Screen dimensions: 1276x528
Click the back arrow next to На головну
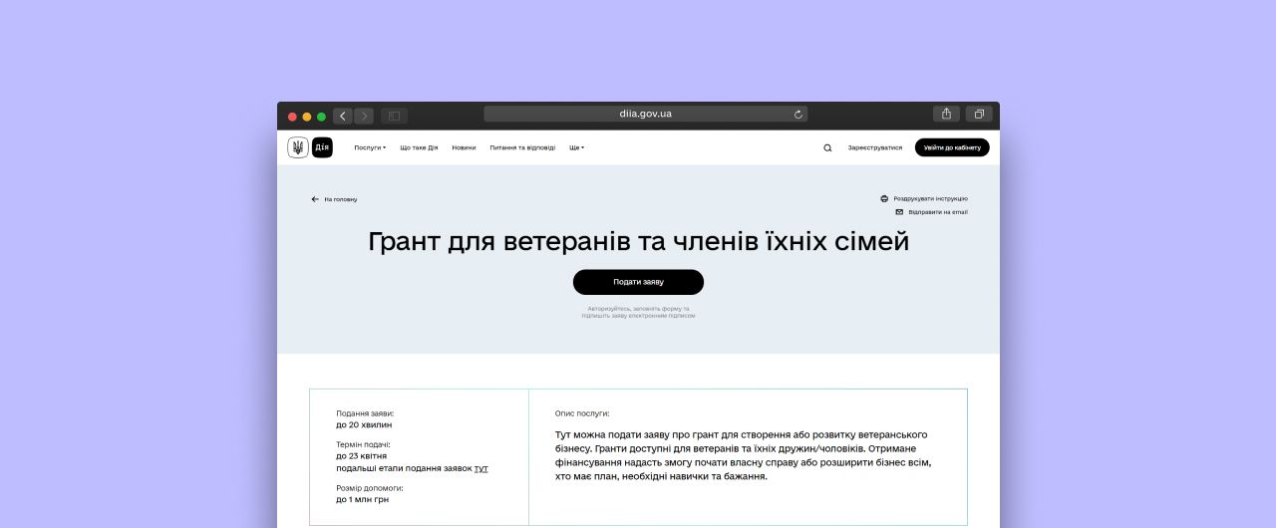315,199
